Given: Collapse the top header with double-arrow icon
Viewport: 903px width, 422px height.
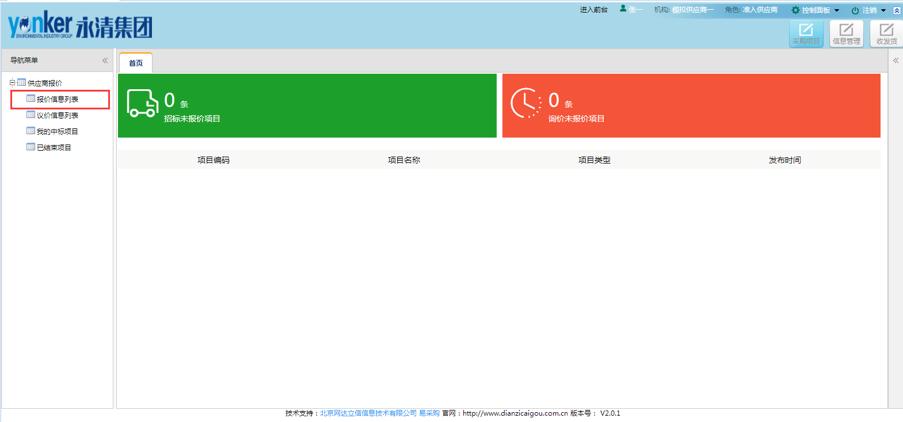Looking at the screenshot, I should pyautogui.click(x=896, y=10).
